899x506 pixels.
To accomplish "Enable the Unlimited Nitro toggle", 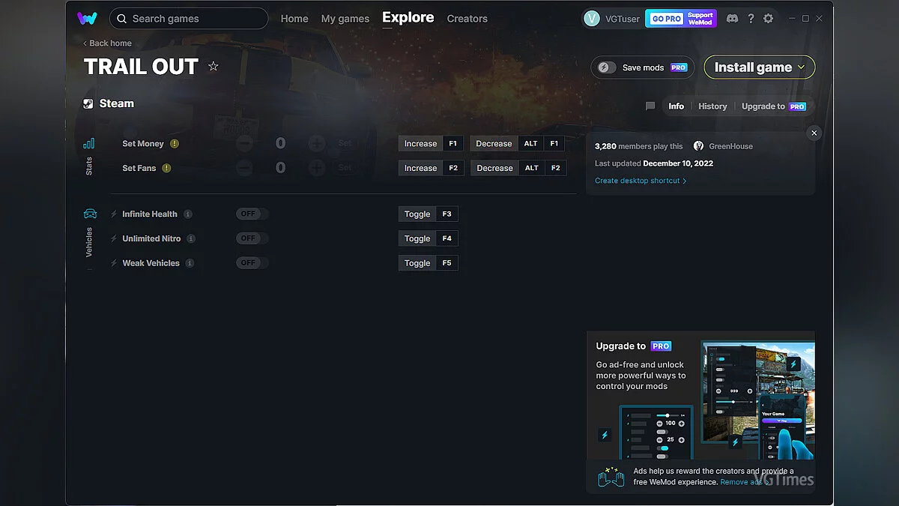I will pos(252,238).
